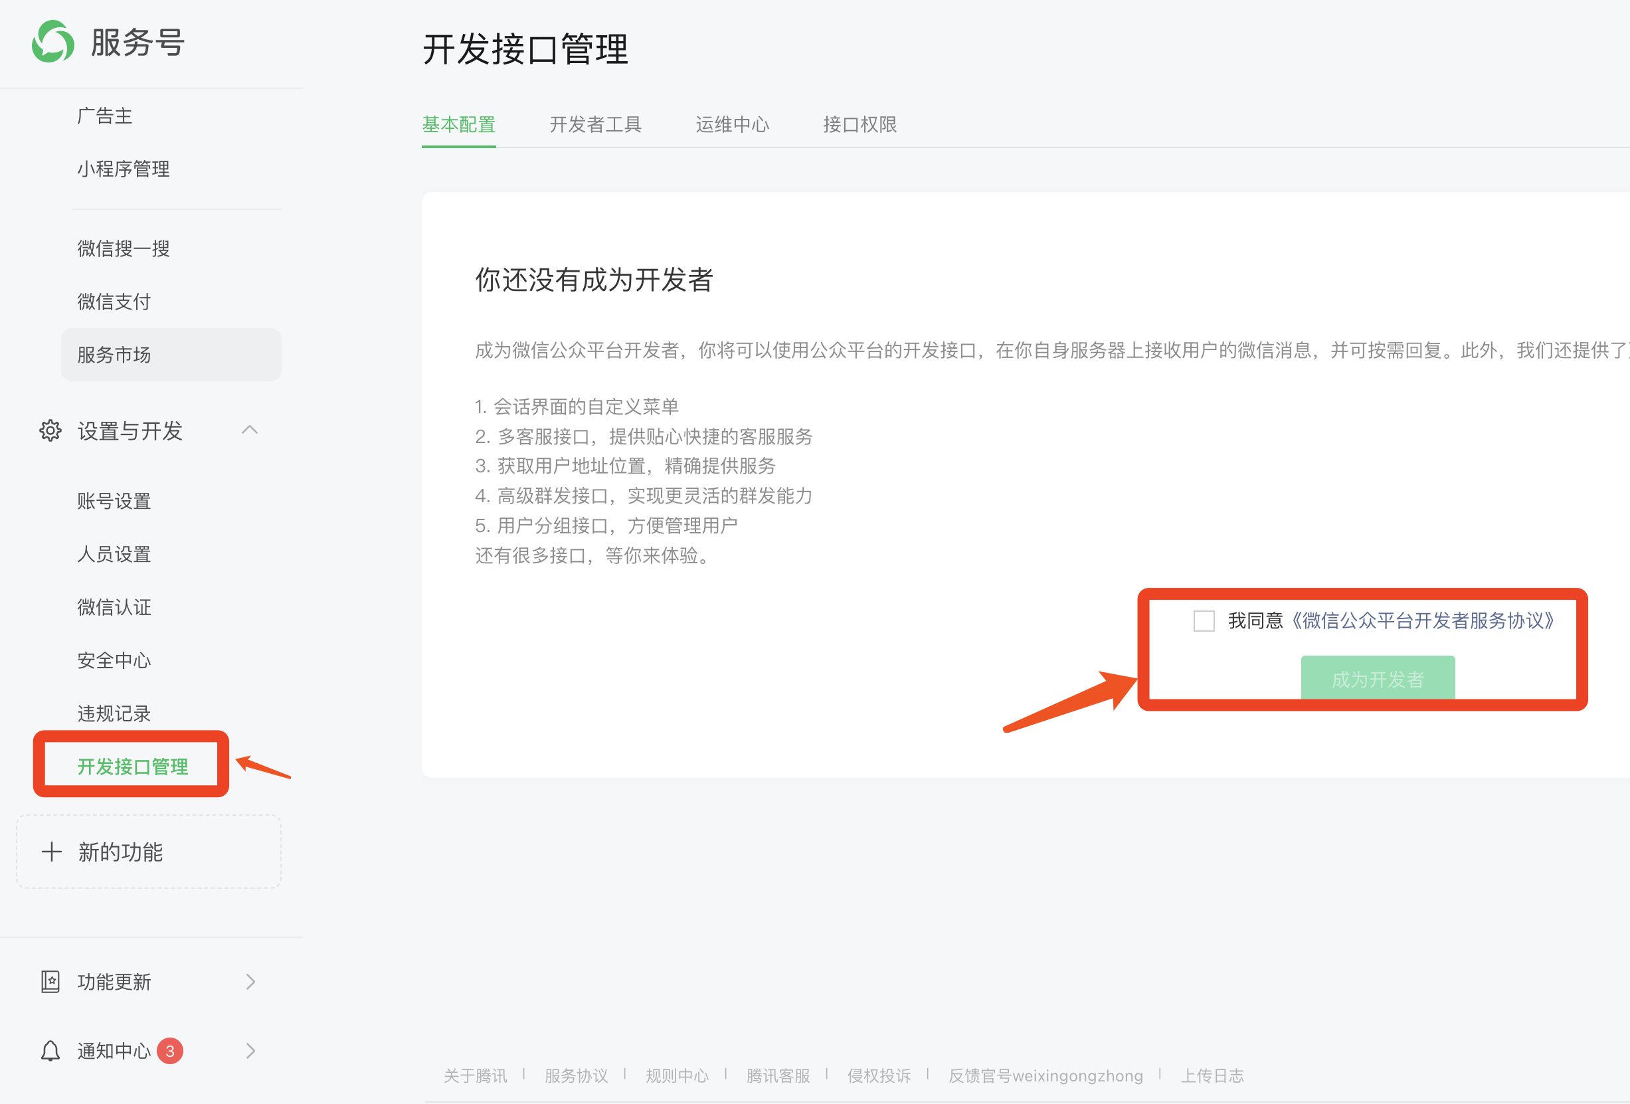Image resolution: width=1630 pixels, height=1104 pixels.
Task: Click the green WeChat service account logo
Action: click(x=52, y=41)
